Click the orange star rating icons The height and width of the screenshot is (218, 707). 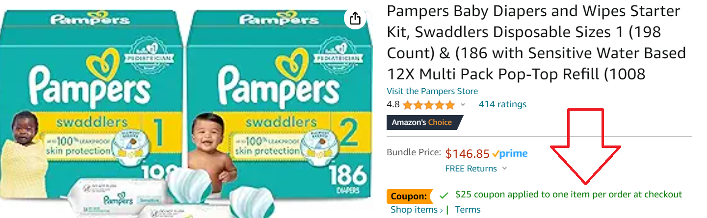(429, 104)
